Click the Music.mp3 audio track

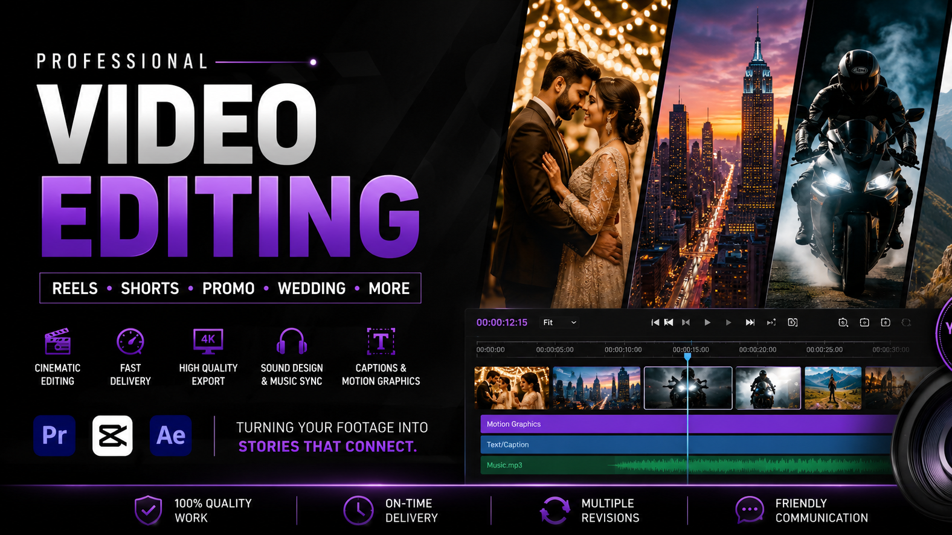687,465
